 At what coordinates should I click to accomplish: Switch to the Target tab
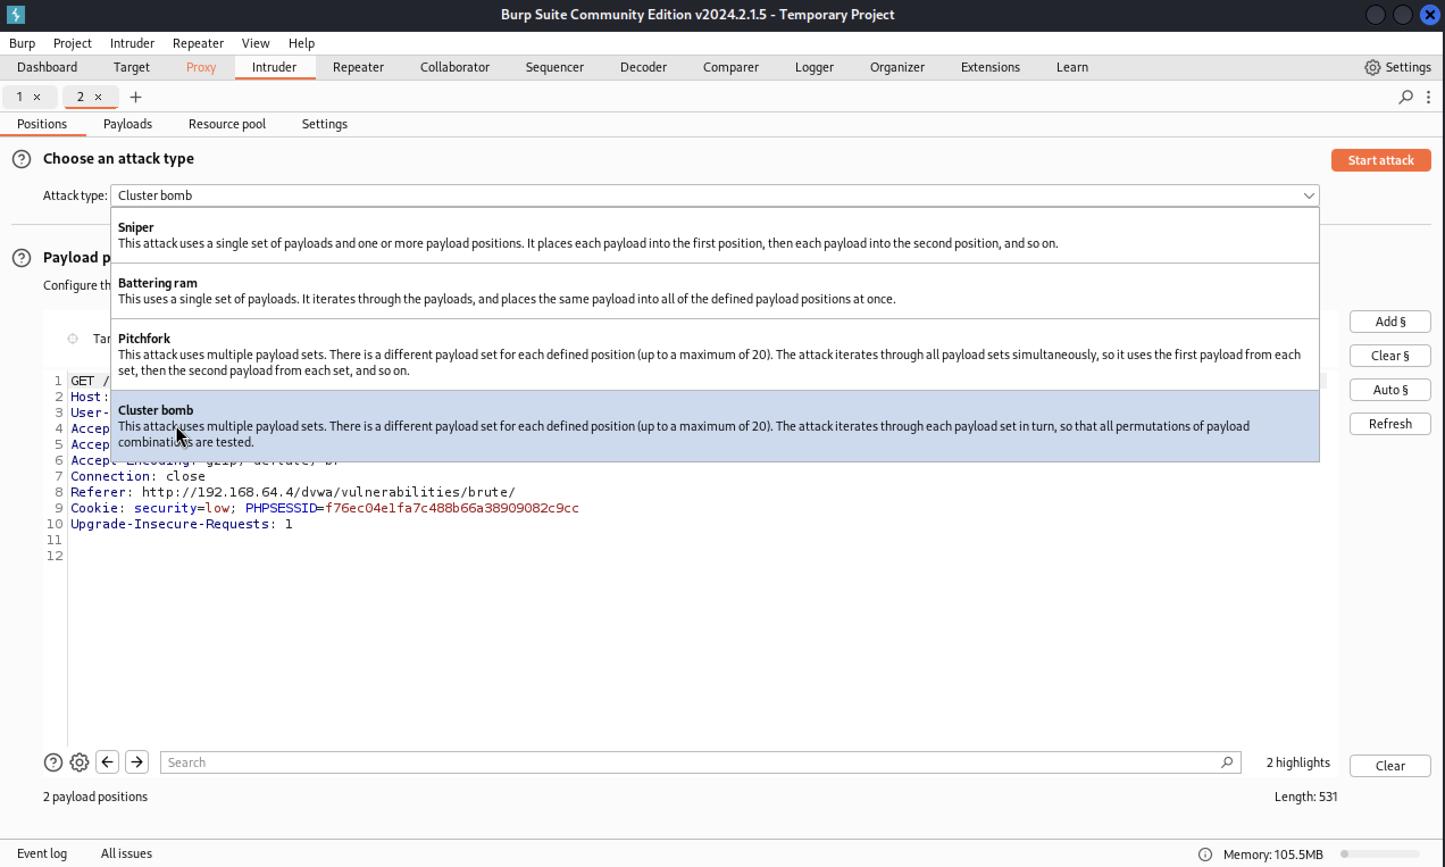click(x=131, y=67)
